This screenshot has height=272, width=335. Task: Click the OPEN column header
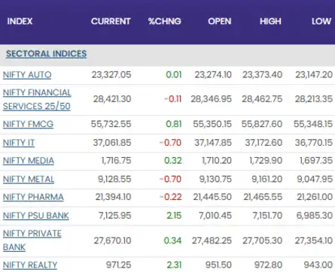click(220, 21)
